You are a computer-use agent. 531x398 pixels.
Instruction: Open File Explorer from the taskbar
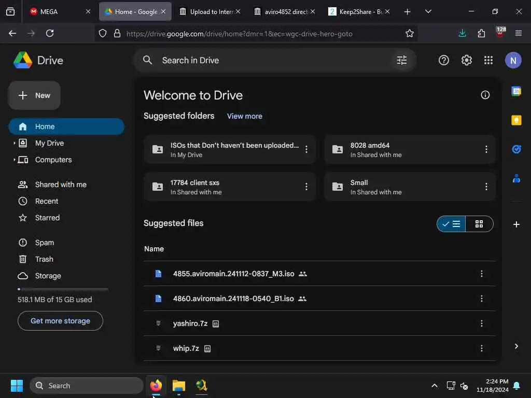(x=178, y=386)
